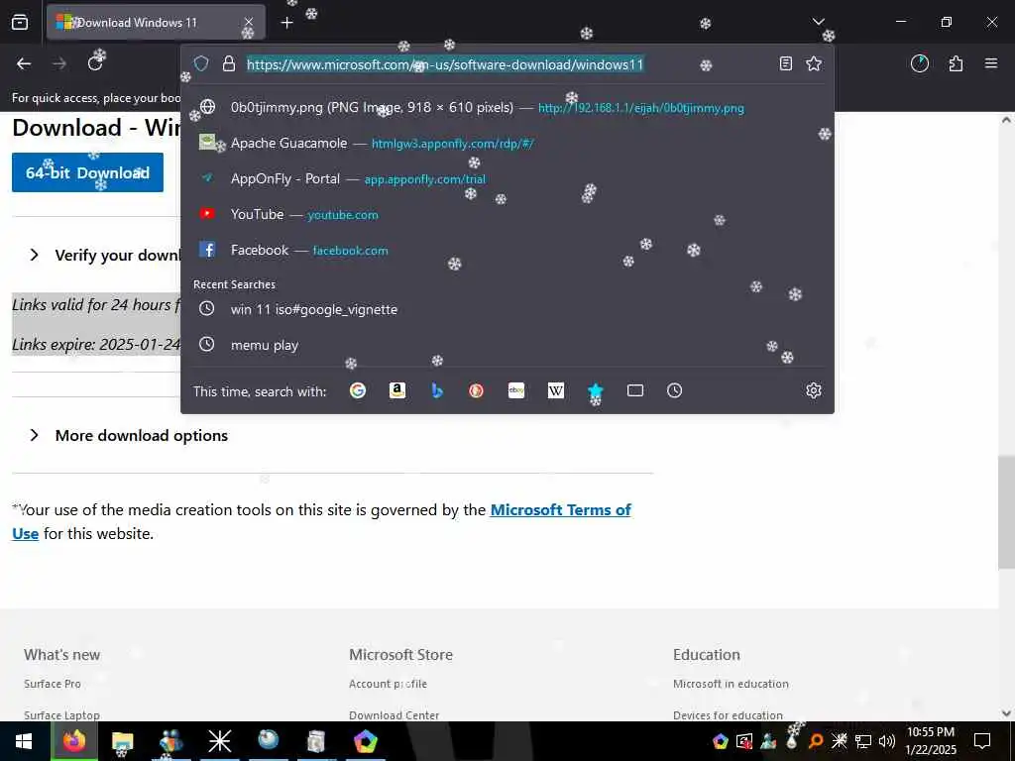Open Account profile footer link
1015x761 pixels.
coord(388,684)
